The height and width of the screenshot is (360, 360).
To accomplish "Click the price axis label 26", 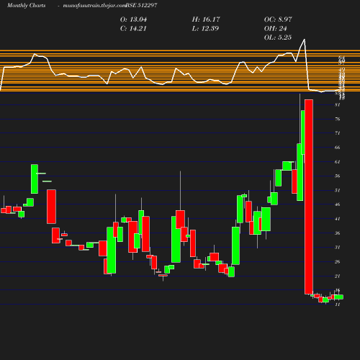I will pos(338,261).
